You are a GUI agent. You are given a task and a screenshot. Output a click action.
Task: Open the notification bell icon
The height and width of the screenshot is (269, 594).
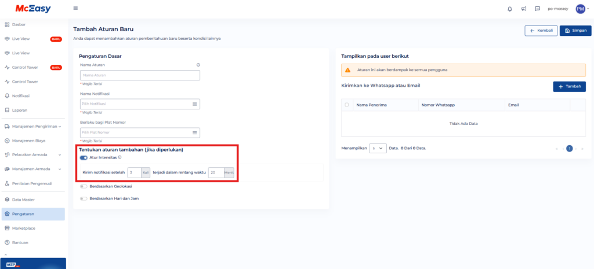pyautogui.click(x=509, y=9)
